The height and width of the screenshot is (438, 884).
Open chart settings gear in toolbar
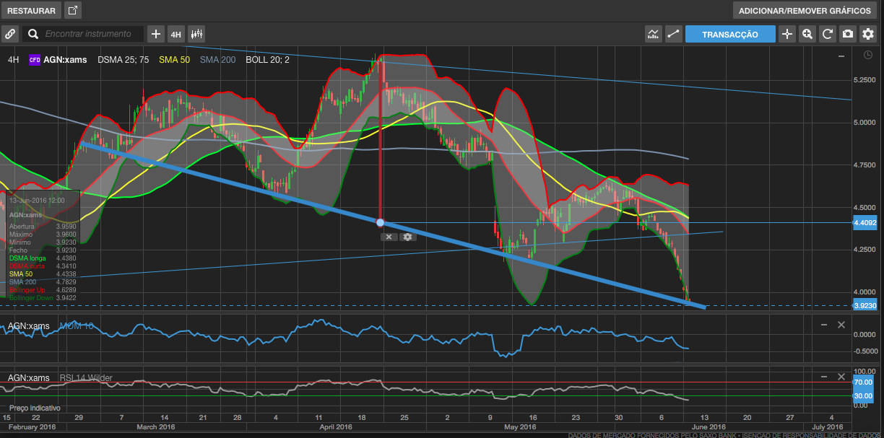tap(868, 34)
